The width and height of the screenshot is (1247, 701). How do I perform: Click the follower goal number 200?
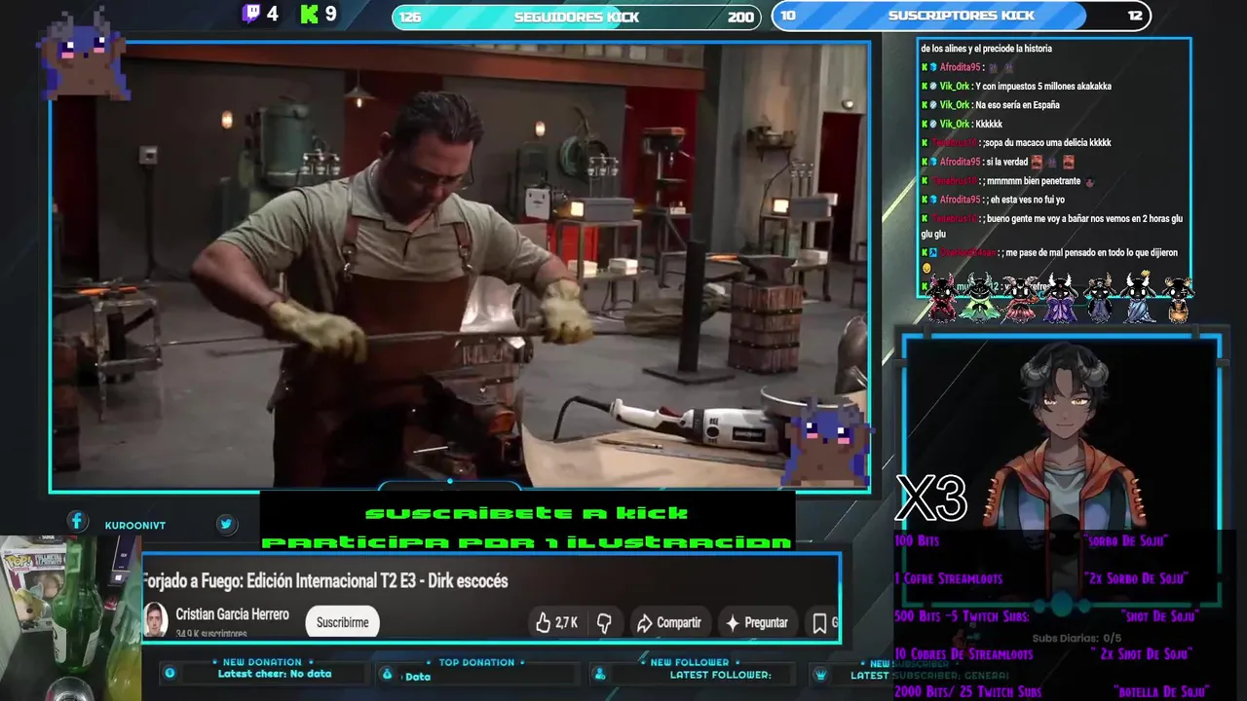[x=740, y=18]
